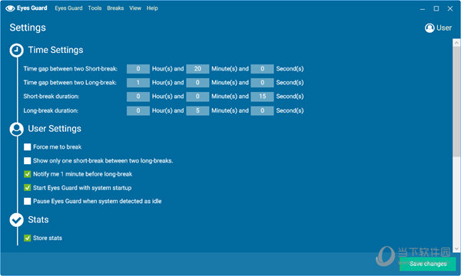Minimize the Eyes Guard window
The image size is (461, 276).
(x=423, y=8)
